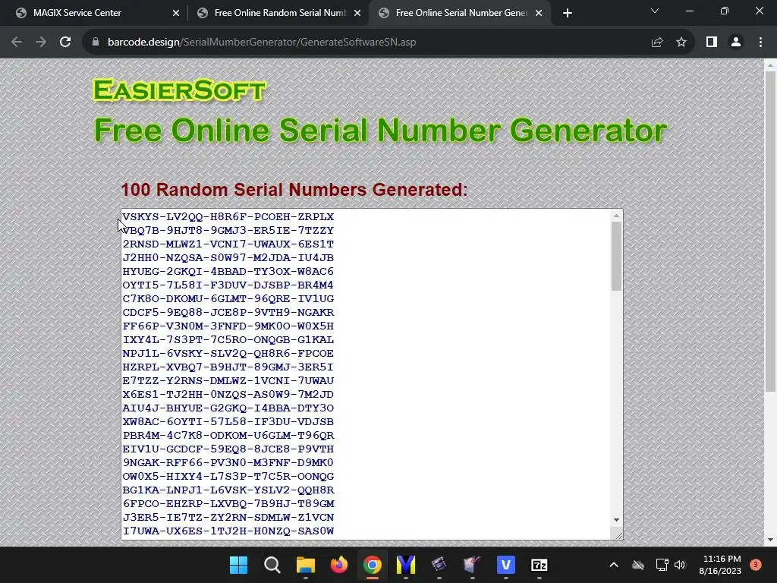Click serial BG1KA-LNPJ1-L6VSK-YSLV2-QQH8R
Screen dimensions: 777x583
click(x=228, y=490)
